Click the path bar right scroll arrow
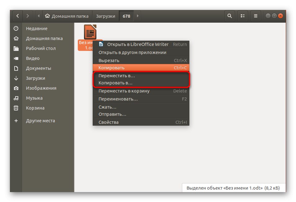296x202 pixels. [x=137, y=16]
